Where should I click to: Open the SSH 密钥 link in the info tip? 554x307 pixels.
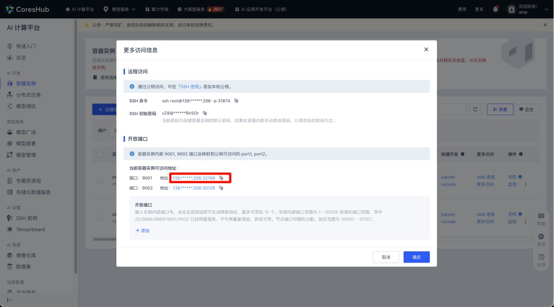[192, 86]
